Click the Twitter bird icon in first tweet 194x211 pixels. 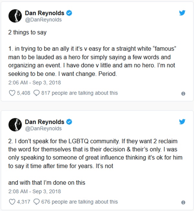pos(182,14)
